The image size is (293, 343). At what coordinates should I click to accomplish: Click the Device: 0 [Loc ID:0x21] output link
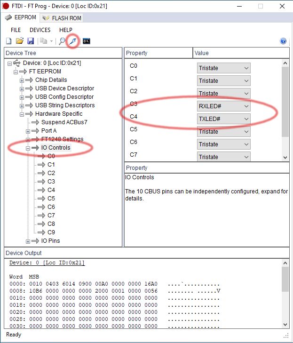coord(47,263)
